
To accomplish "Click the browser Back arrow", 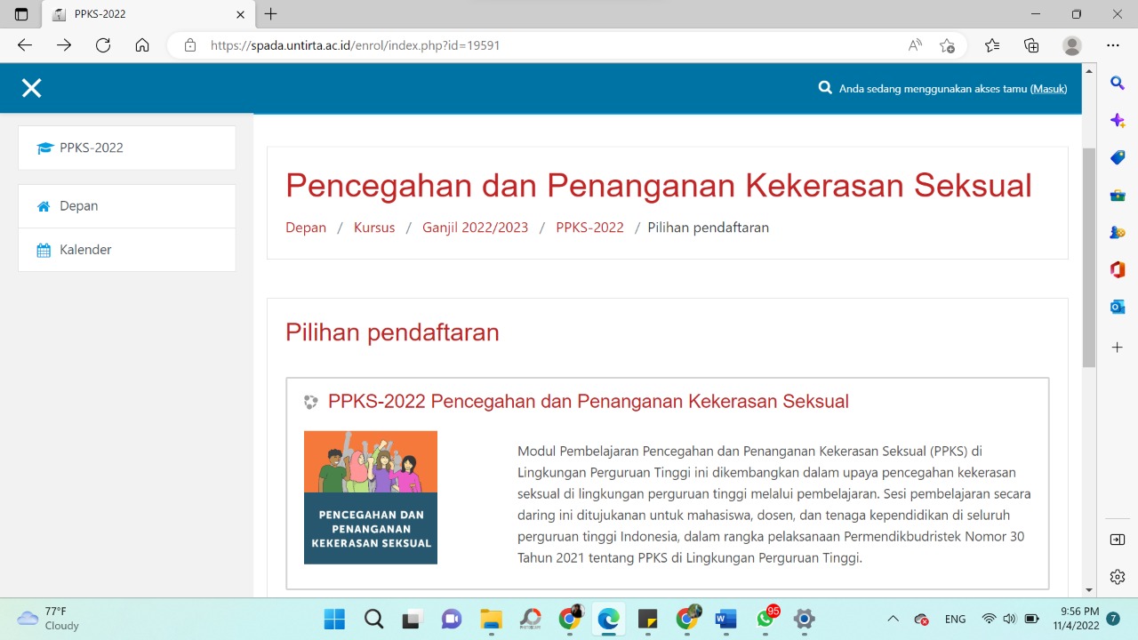I will tap(25, 45).
